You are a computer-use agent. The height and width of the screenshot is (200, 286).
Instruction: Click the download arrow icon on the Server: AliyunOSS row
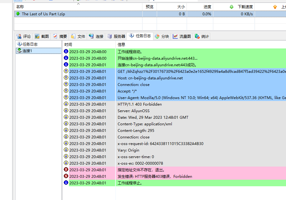66,110
